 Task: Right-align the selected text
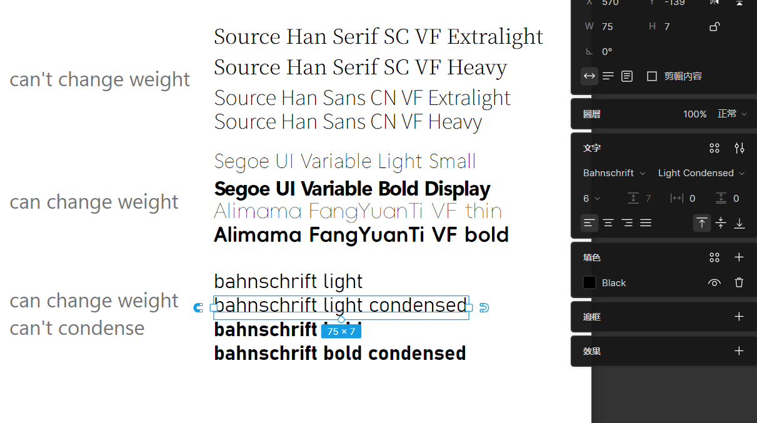point(627,223)
